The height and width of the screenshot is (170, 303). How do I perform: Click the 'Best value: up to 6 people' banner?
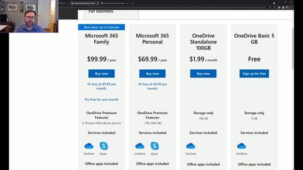pyautogui.click(x=101, y=27)
